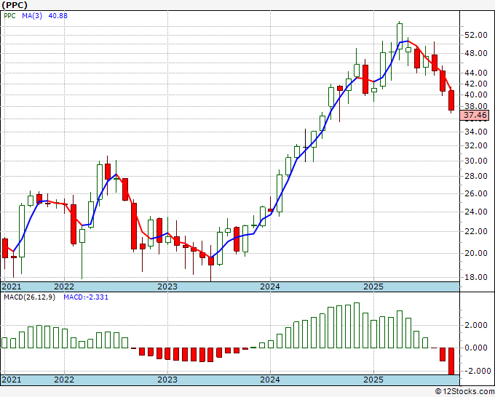Click the 22.00 price axis label
Image resolution: width=495 pixels, height=397 pixels.
pyautogui.click(x=475, y=231)
